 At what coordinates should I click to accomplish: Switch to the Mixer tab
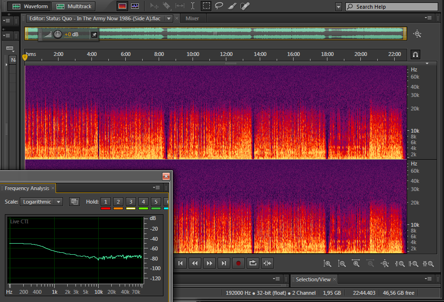[x=192, y=18]
